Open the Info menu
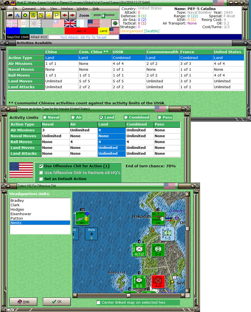Screen dimensions: 251x312 coord(43,9)
